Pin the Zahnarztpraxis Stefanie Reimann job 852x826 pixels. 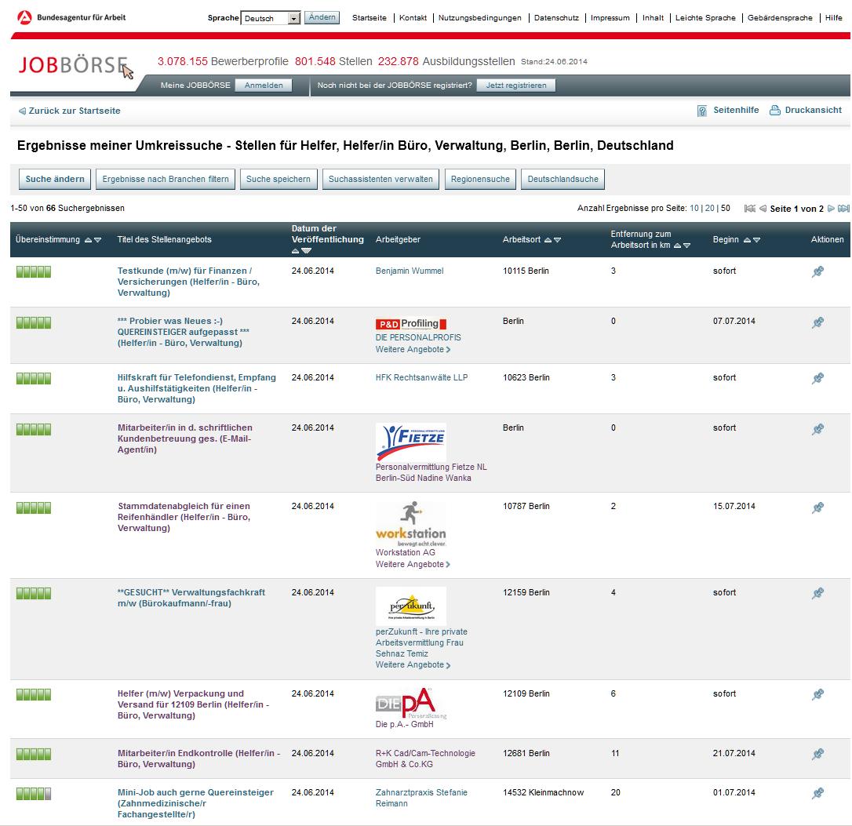(817, 794)
